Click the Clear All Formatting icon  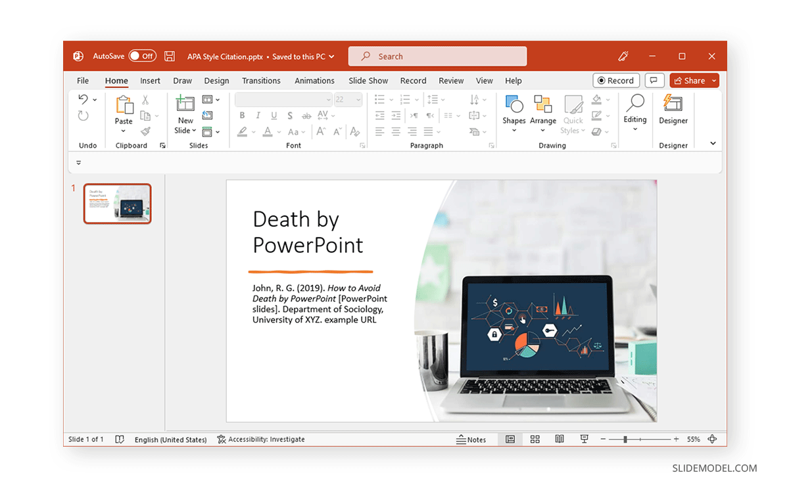(x=355, y=131)
